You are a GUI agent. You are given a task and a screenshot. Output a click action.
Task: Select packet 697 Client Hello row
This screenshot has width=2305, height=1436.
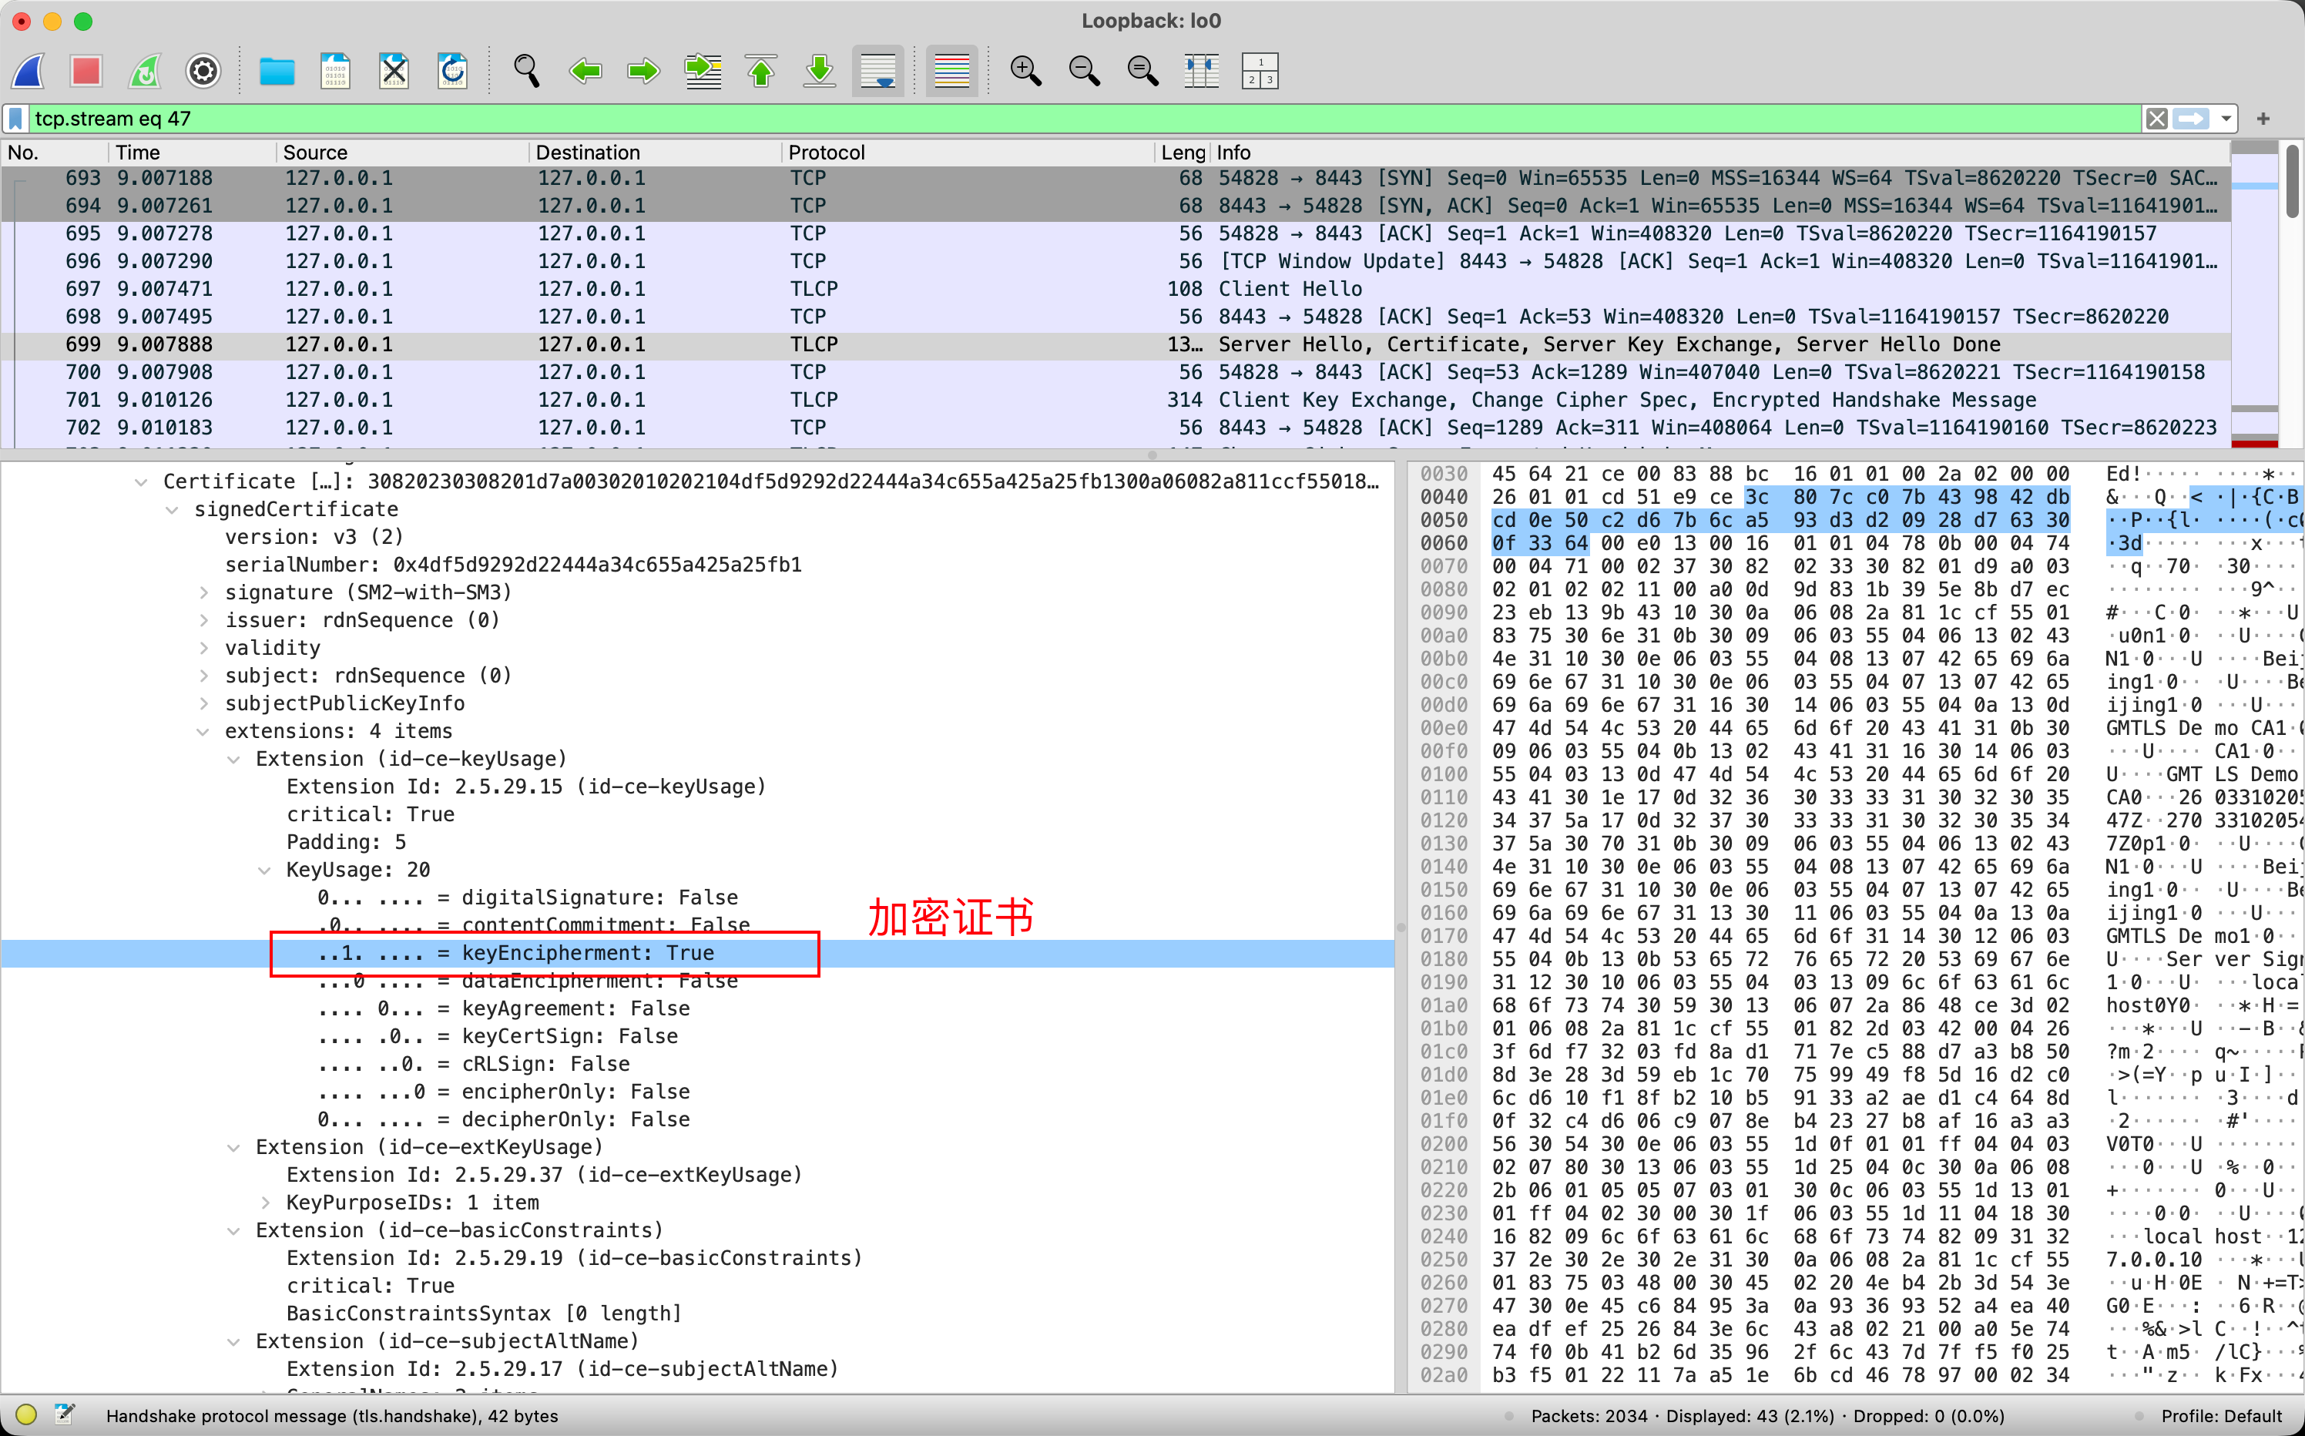950,289
